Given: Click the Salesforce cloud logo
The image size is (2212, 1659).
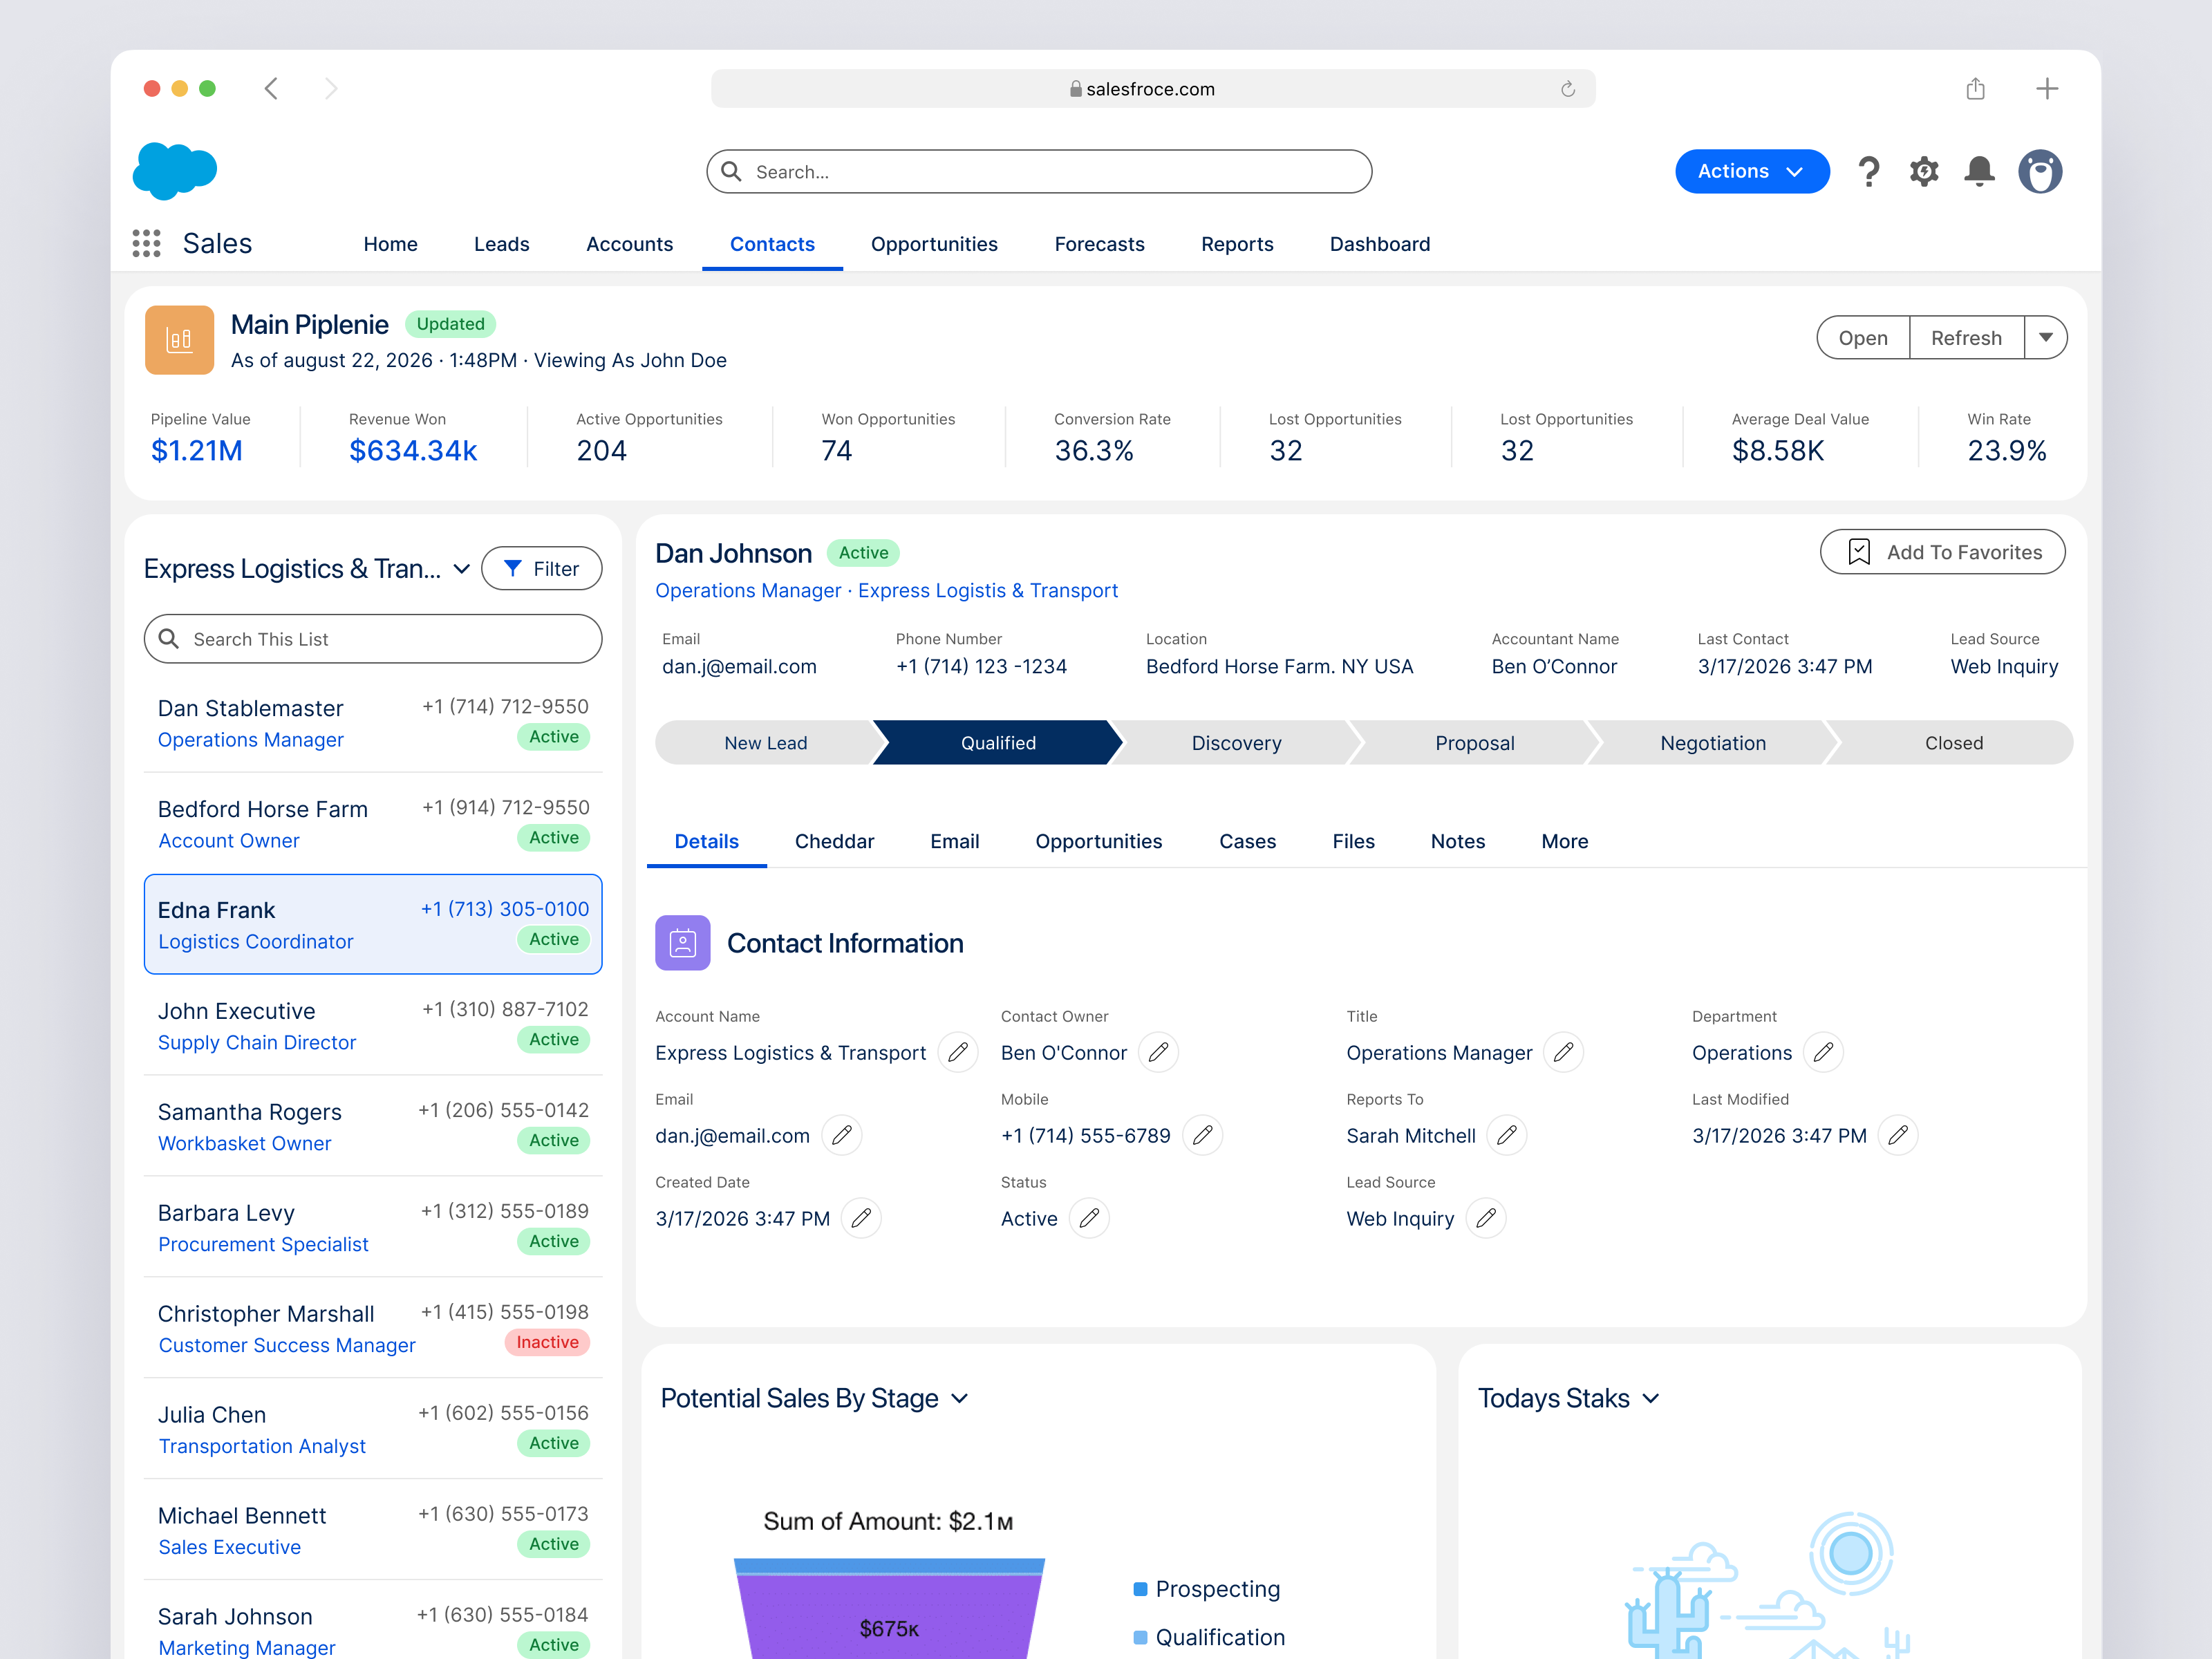Looking at the screenshot, I should click(x=175, y=170).
